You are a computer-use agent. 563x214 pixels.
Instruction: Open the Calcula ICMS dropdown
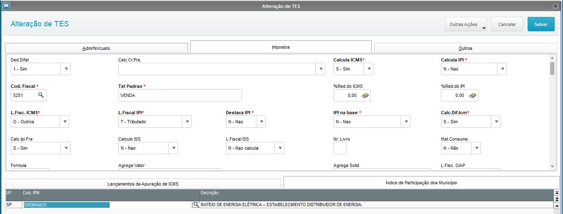coord(368,69)
